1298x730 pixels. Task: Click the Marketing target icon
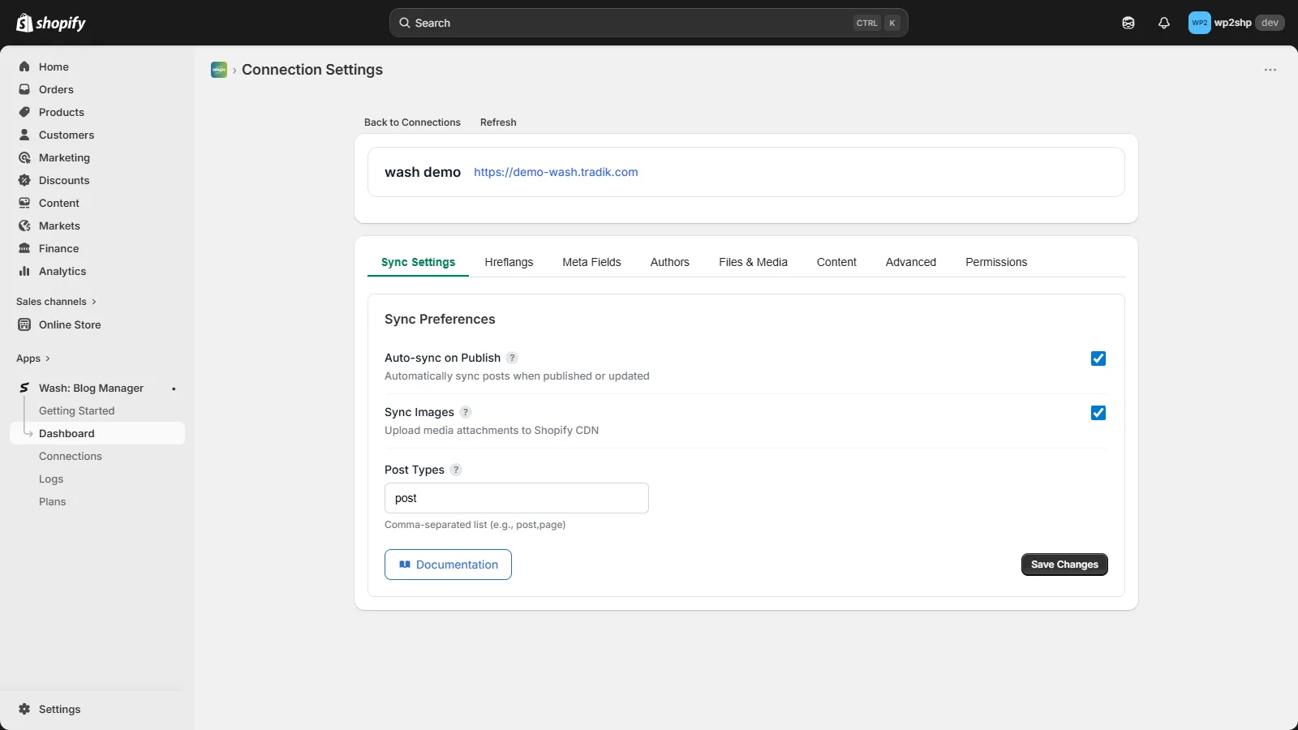24,157
